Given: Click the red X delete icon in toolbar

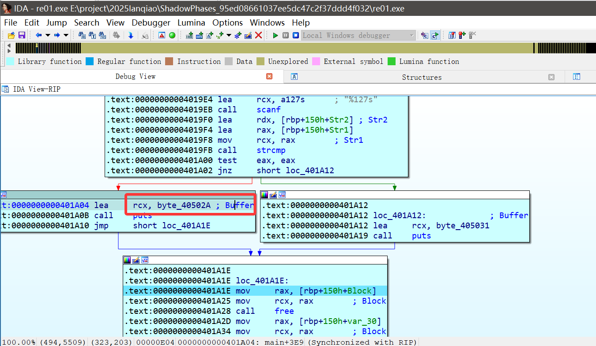Looking at the screenshot, I should [x=259, y=35].
